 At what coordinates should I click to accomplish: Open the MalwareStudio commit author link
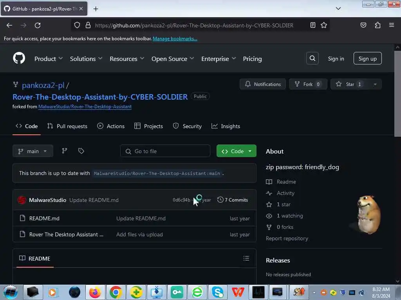[47, 200]
